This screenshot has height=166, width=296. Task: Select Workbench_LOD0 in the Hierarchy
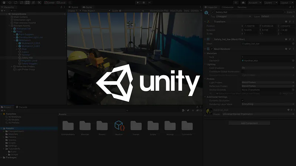[31, 43]
